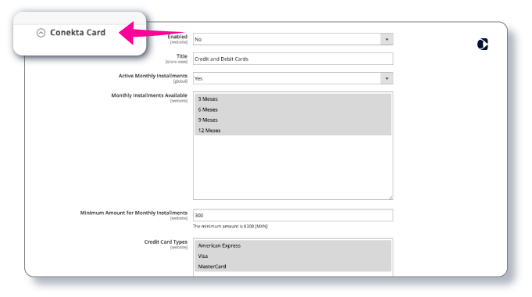Click the Conekta Card section heading
This screenshot has height=297, width=532.
pyautogui.click(x=77, y=32)
